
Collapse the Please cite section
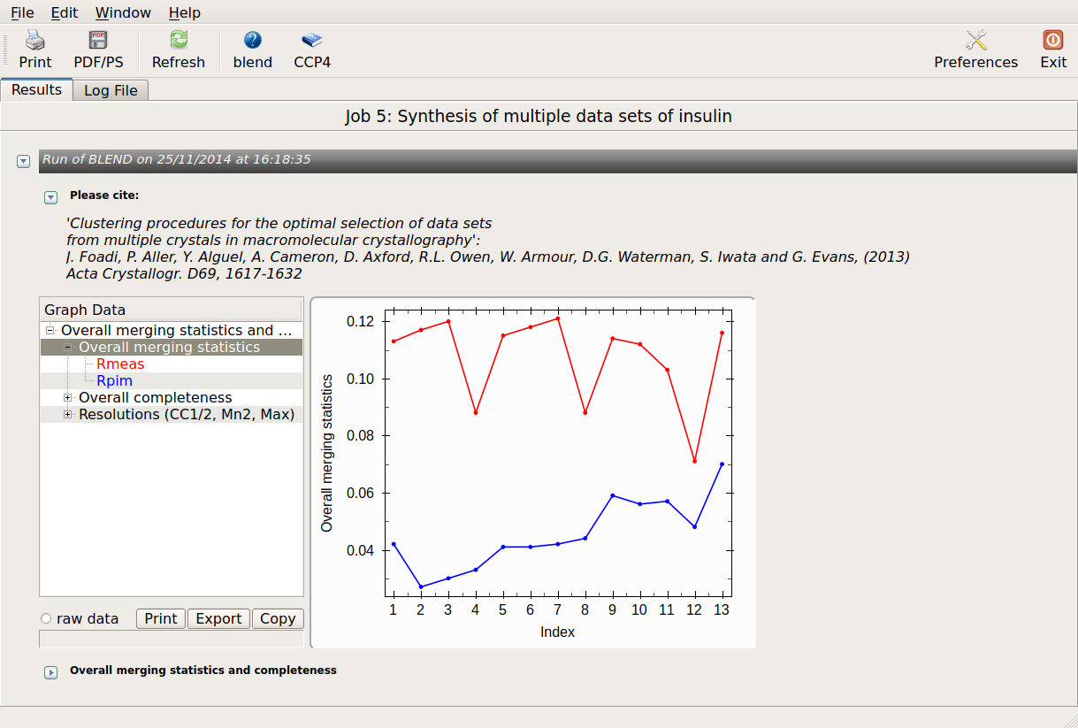tap(51, 197)
